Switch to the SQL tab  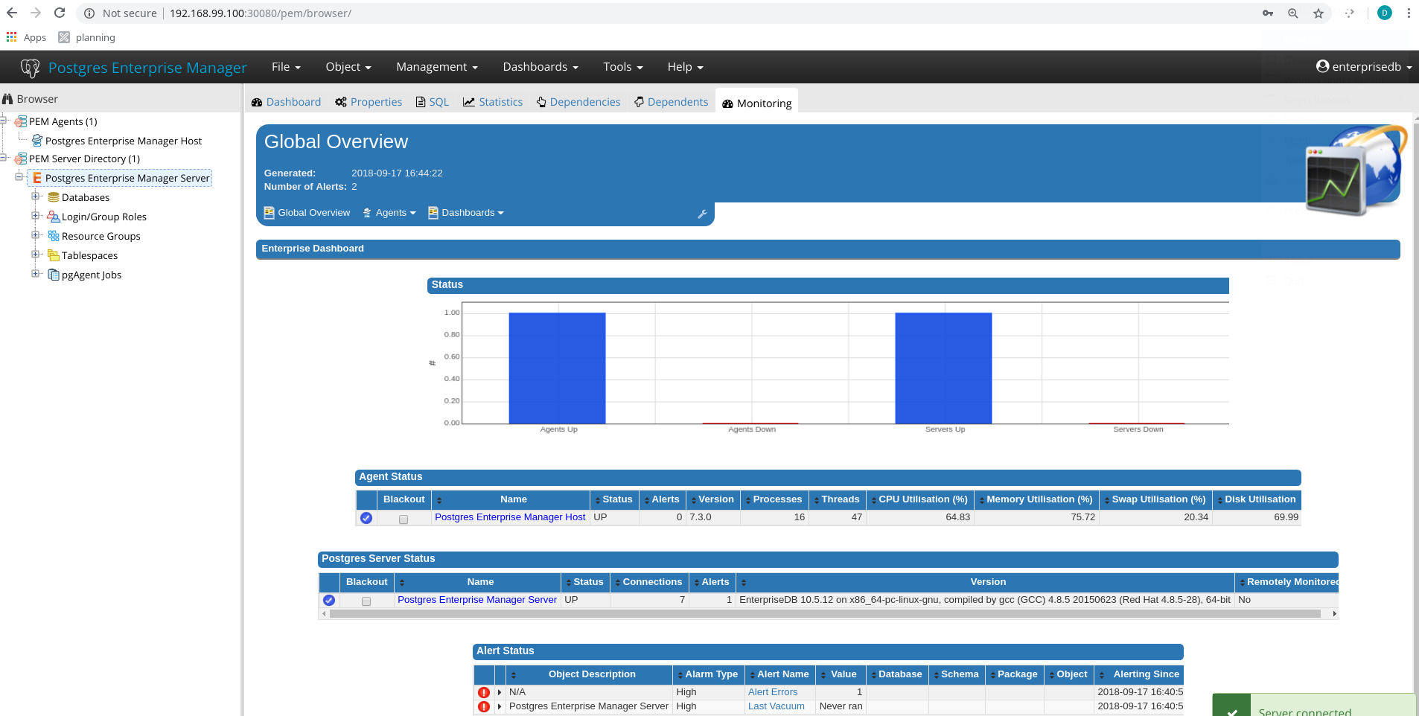(433, 102)
